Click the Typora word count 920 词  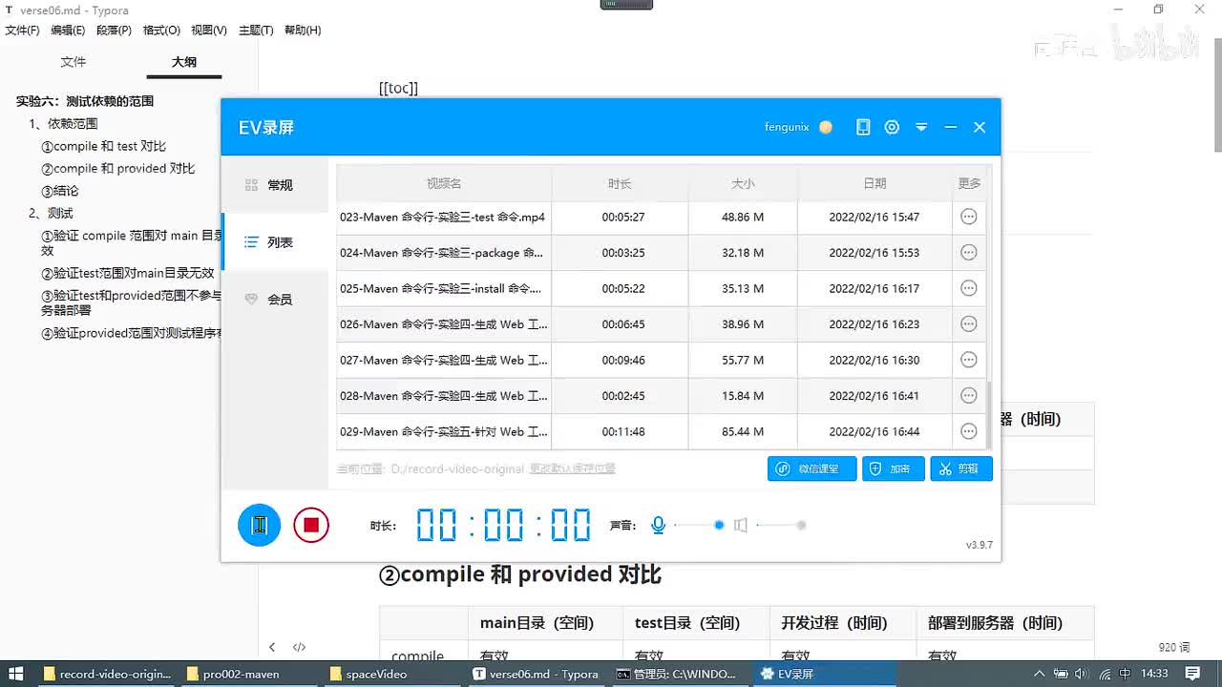1174,647
